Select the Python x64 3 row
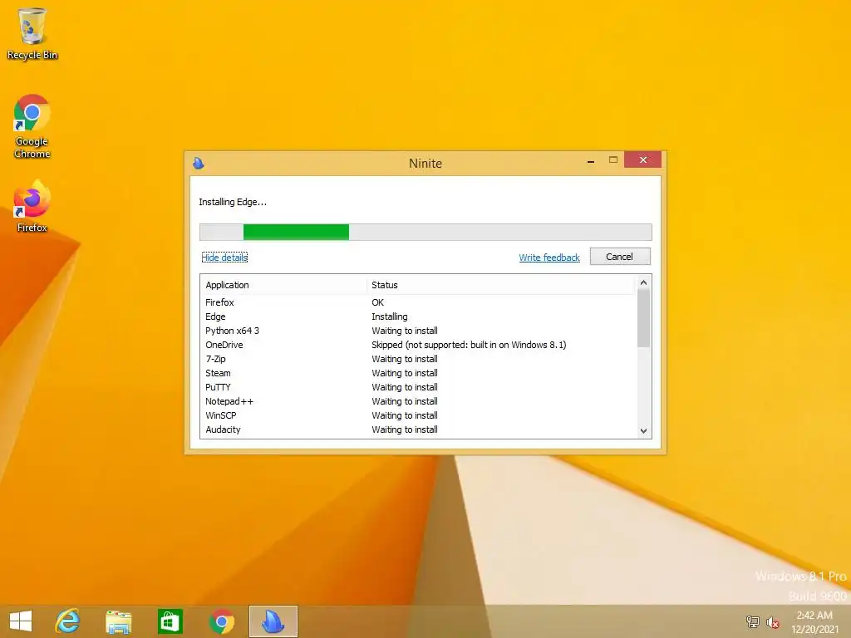This screenshot has width=851, height=638. [x=419, y=331]
